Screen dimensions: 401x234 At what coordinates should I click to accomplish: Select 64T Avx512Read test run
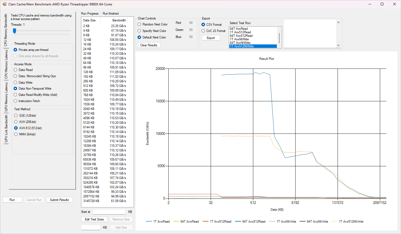click(x=253, y=36)
